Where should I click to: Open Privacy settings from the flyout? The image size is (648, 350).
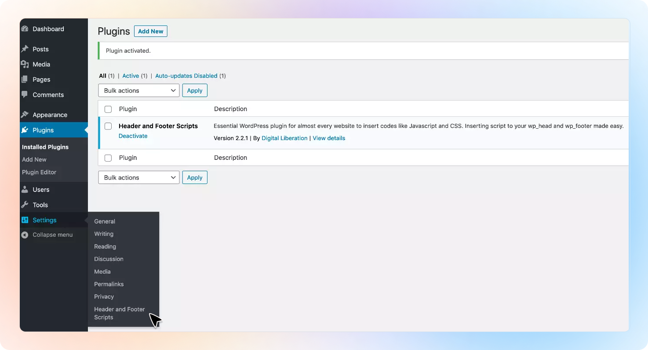[104, 297]
